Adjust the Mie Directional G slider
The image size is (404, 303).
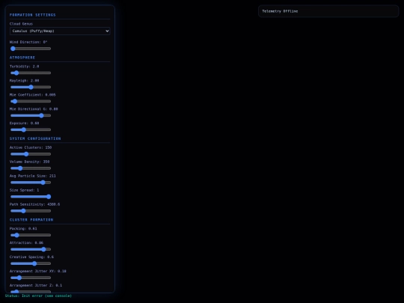[x=31, y=115]
